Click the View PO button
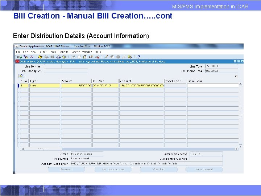 [159, 170]
